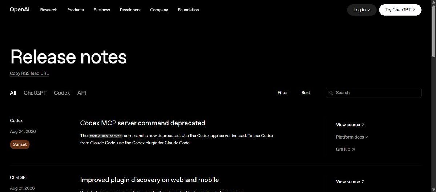Click the Release notes page title
The image size is (436, 192).
[x=68, y=57]
